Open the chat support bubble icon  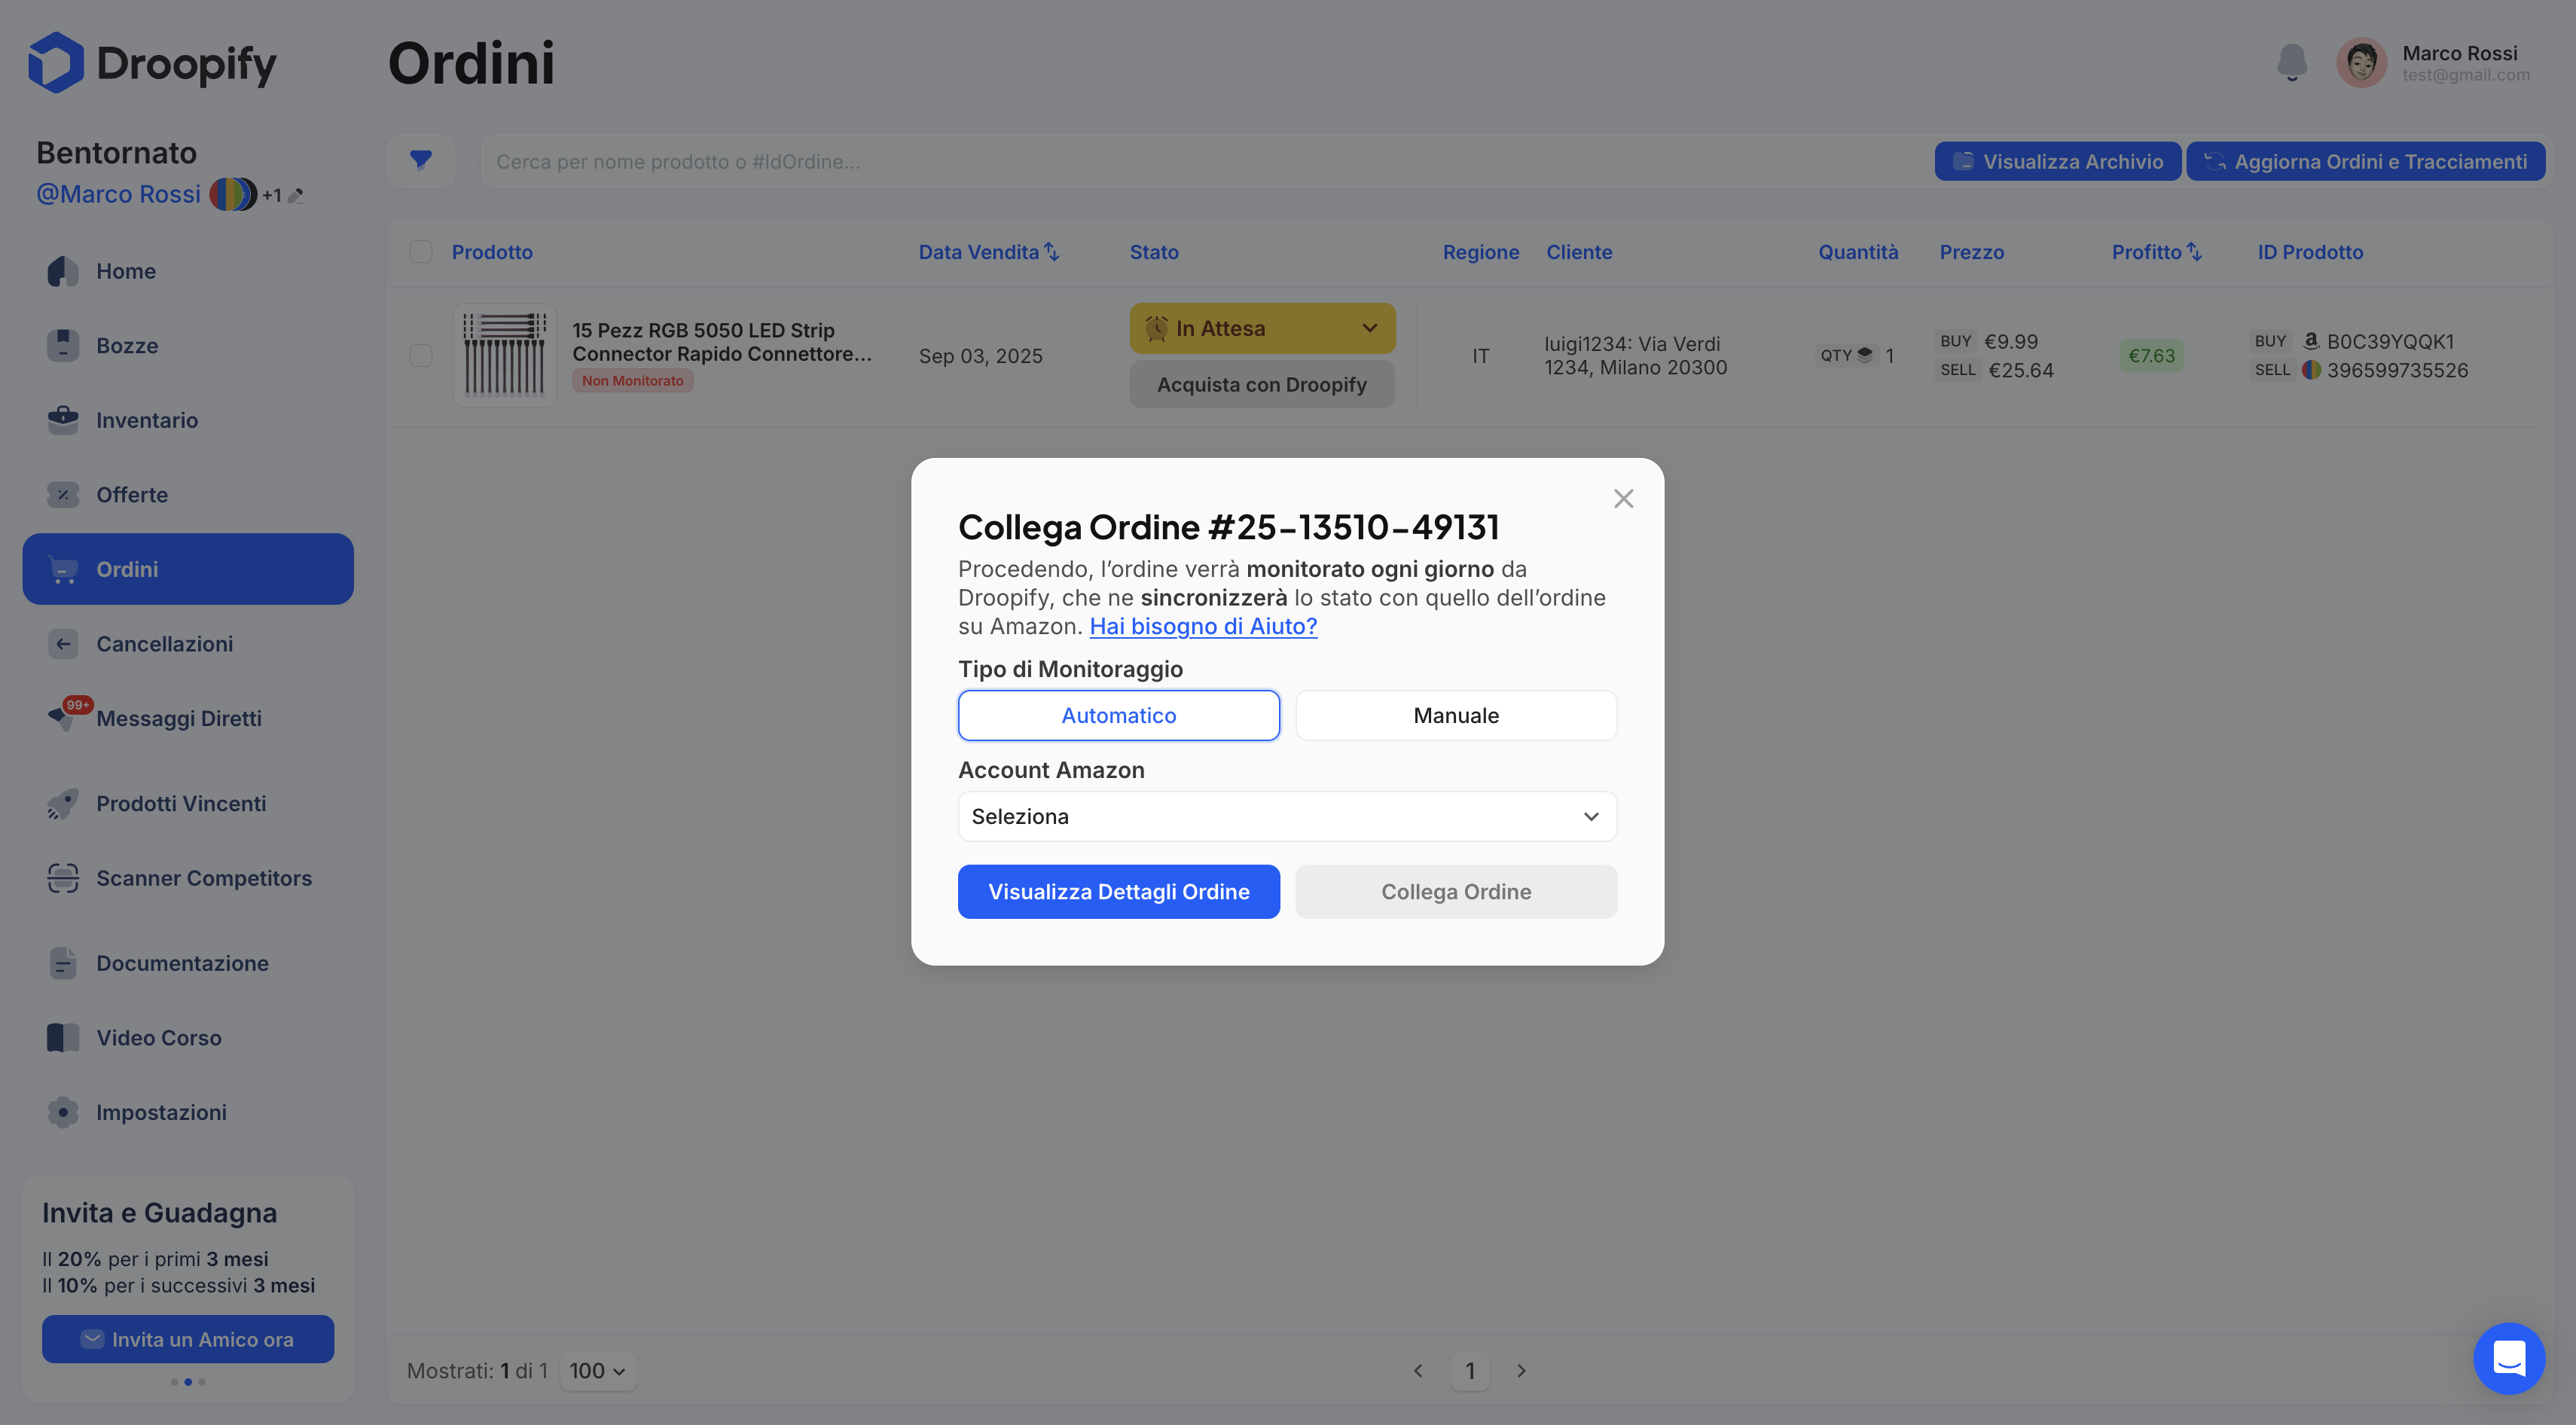[x=2509, y=1358]
